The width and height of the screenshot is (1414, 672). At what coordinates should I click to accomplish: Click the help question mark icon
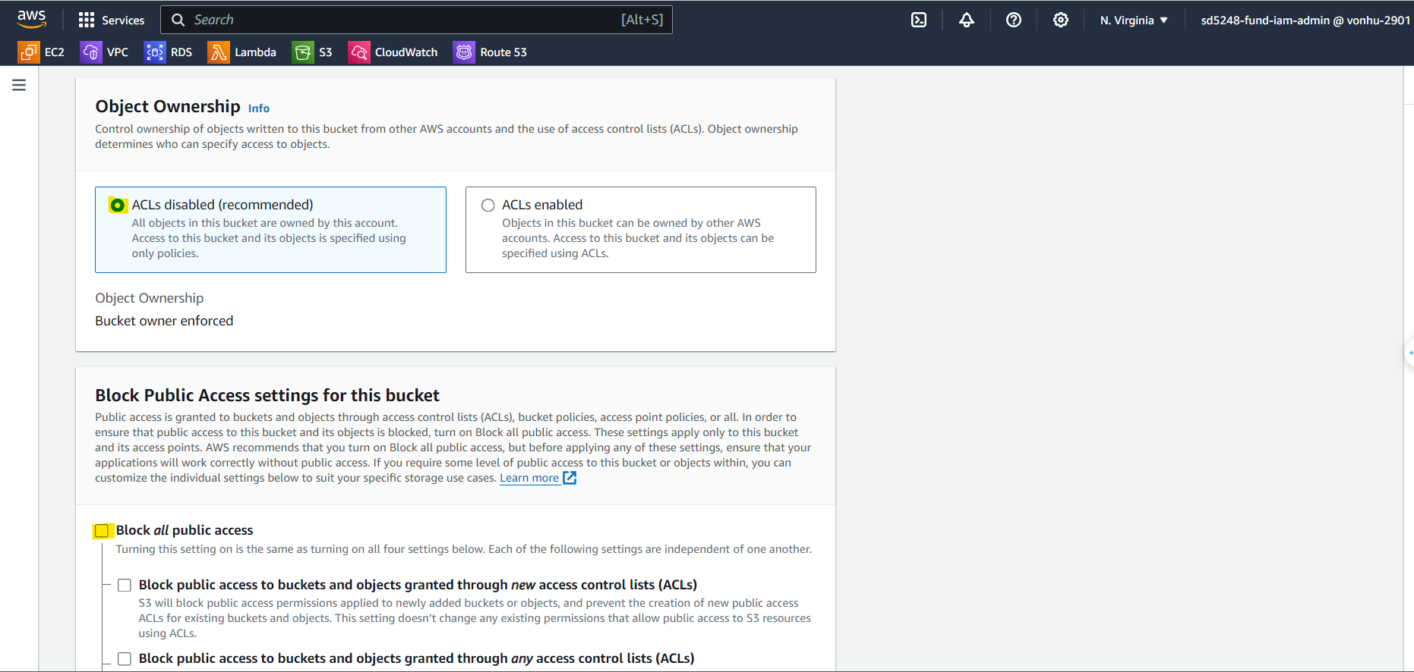point(1013,20)
